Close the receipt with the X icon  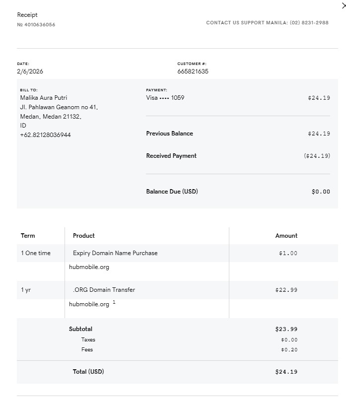pyautogui.click(x=344, y=6)
